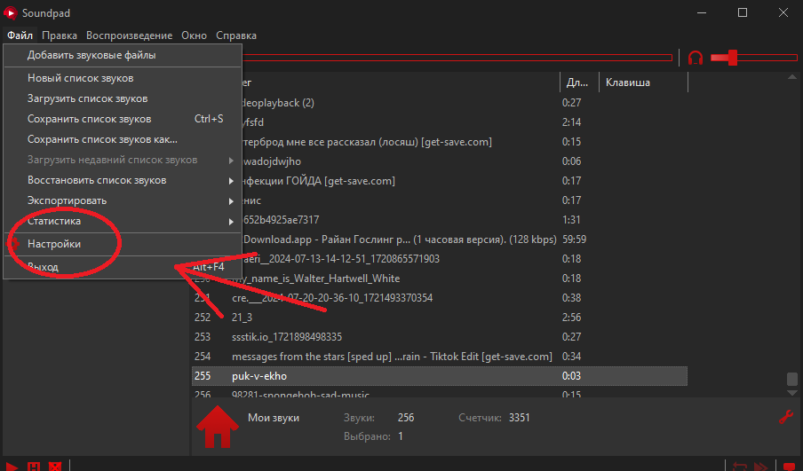Viewport: 803px width, 471px height.
Task: Sort by the Клавиша column header
Action: click(x=643, y=82)
